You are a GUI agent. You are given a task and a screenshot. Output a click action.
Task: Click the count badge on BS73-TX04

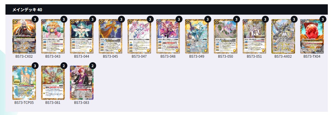coord(323,20)
